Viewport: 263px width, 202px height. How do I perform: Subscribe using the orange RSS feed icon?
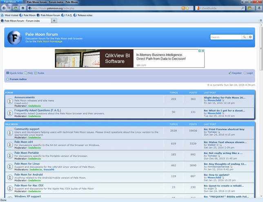coord(183,8)
